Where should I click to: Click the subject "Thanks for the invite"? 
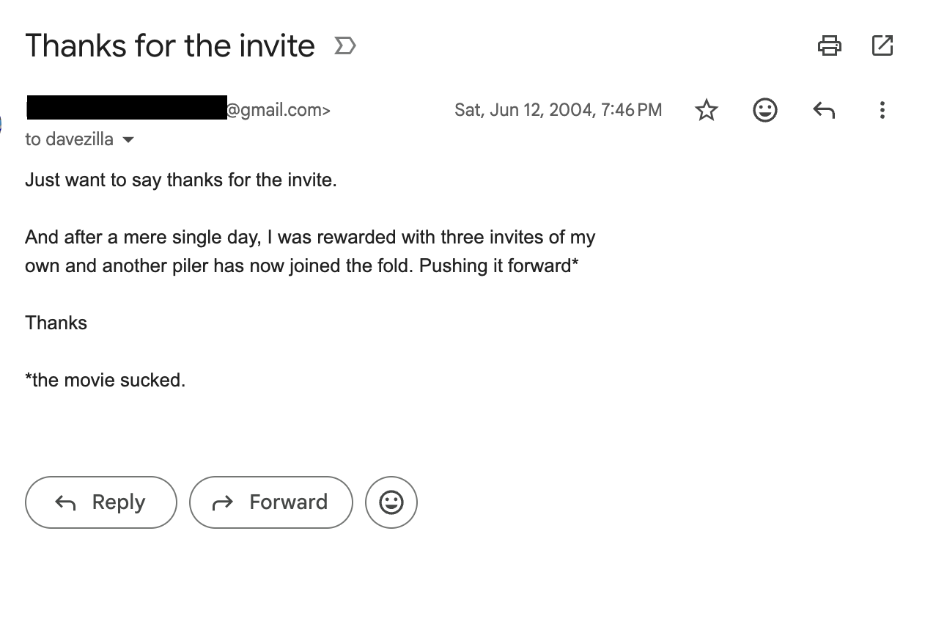pyautogui.click(x=170, y=45)
